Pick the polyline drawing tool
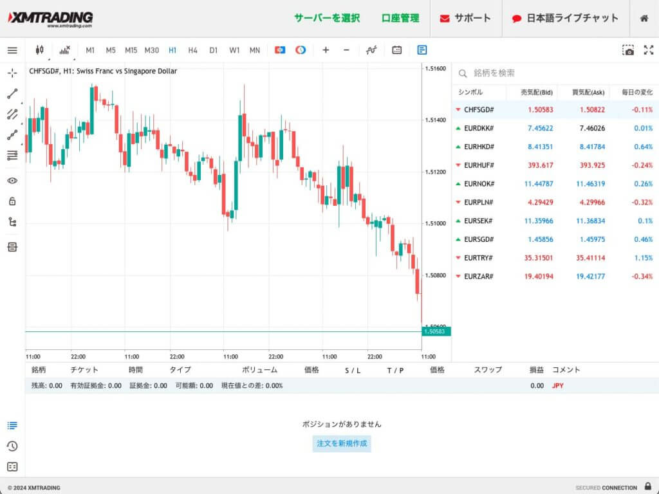Viewport: 659px width, 494px height. [12, 135]
